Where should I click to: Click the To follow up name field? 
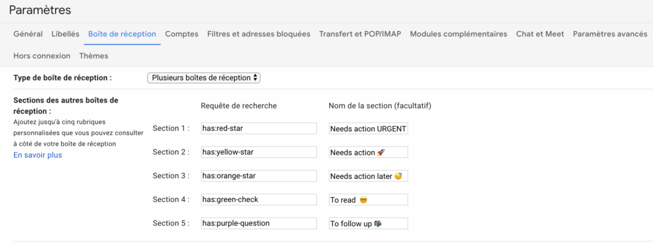tap(368, 223)
